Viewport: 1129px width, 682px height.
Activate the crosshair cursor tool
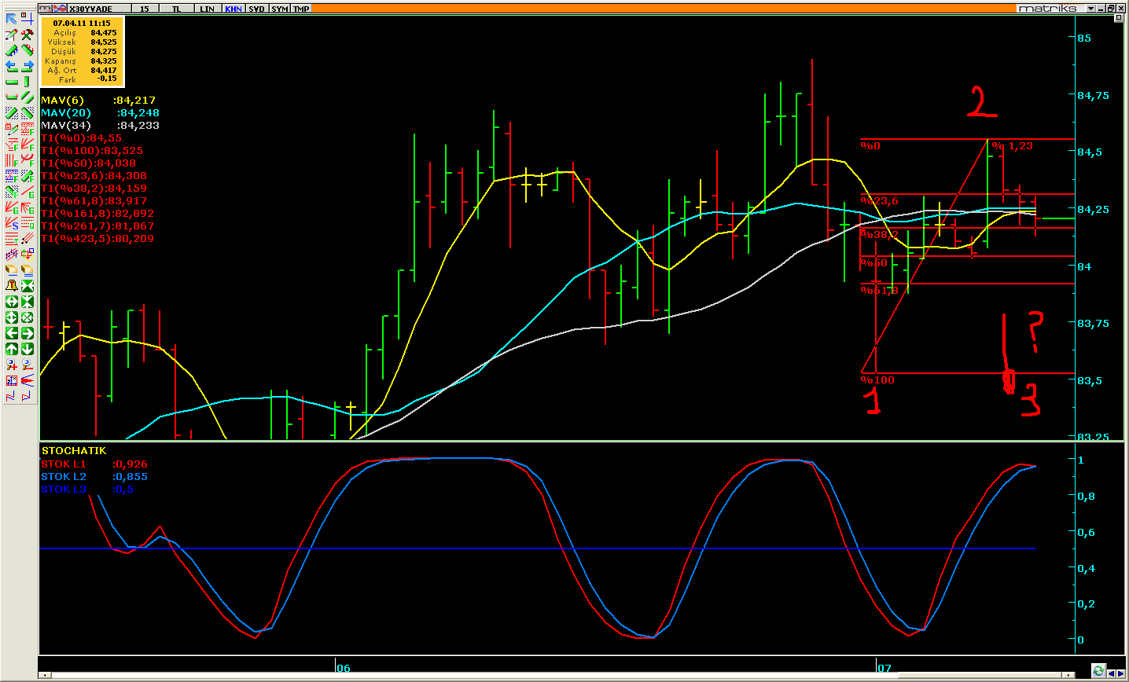(x=27, y=19)
